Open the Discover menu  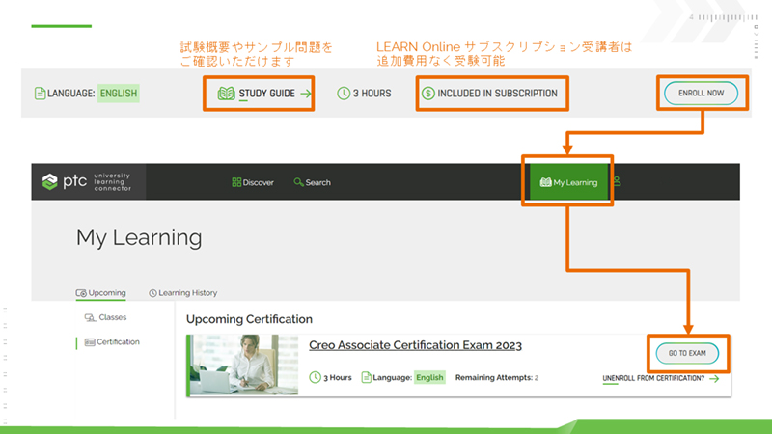click(x=253, y=182)
